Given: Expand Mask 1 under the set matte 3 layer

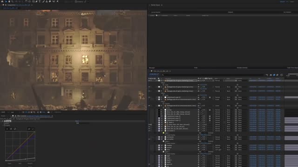Looking at the screenshot, I should pos(162,133).
